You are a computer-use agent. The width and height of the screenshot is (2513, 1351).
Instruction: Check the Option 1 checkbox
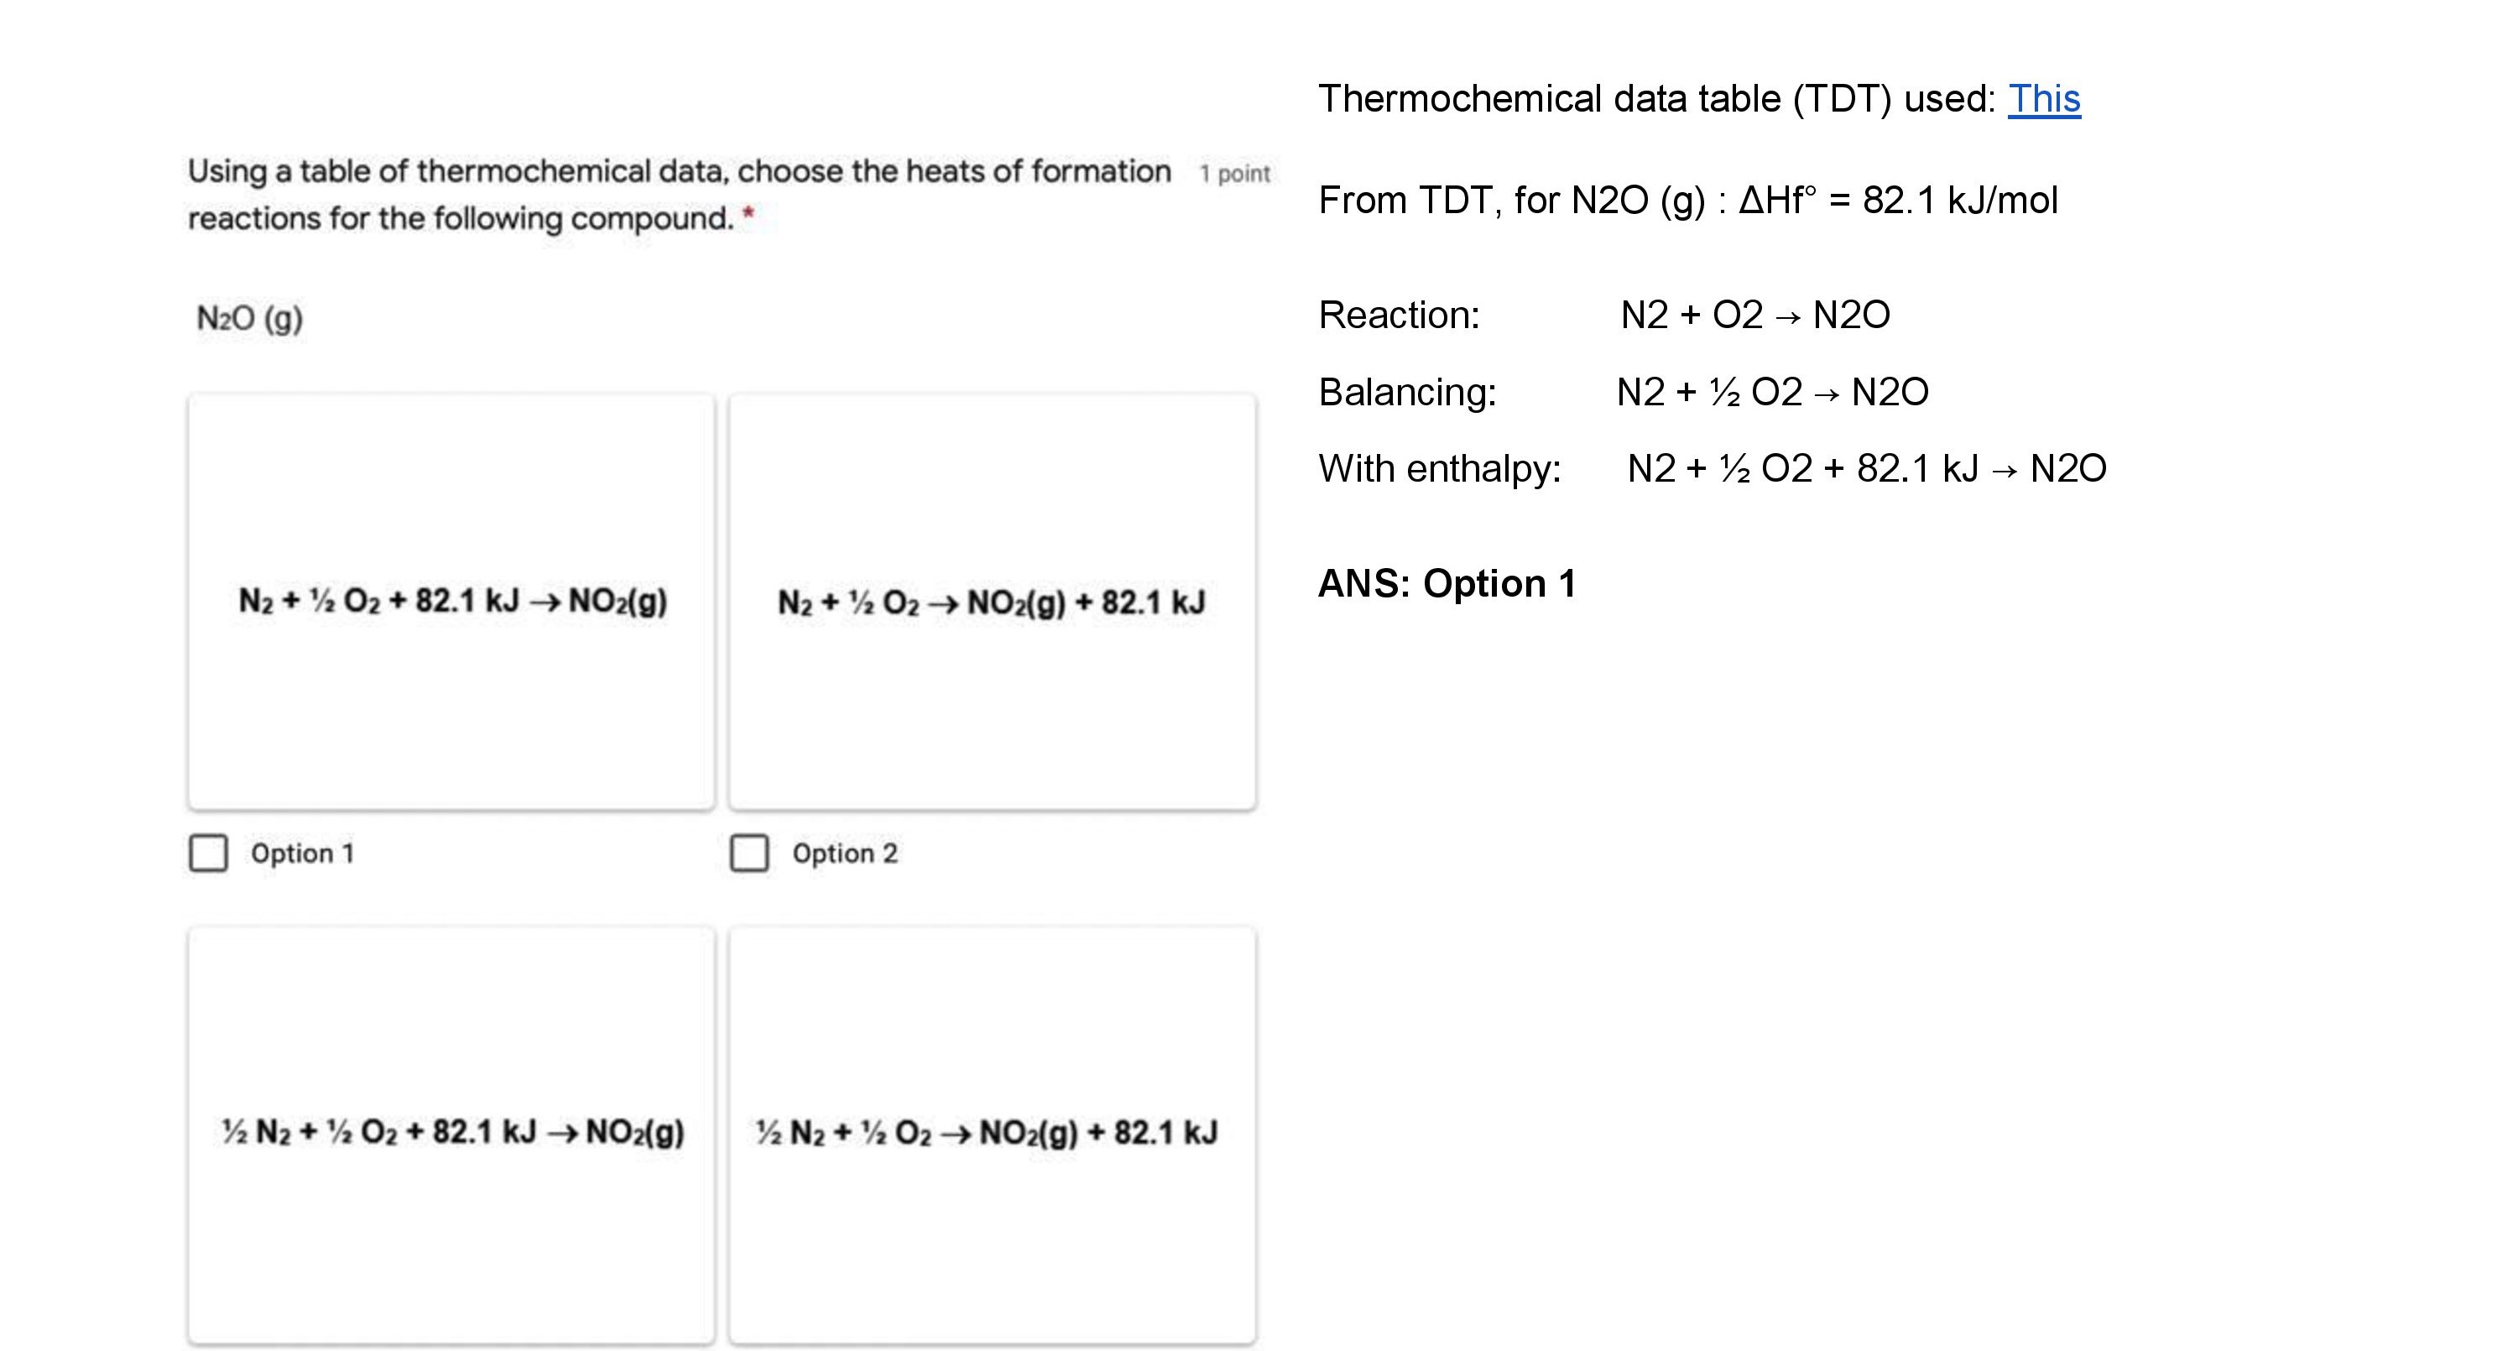click(208, 853)
